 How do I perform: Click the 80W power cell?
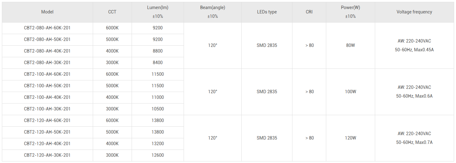coord(350,45)
